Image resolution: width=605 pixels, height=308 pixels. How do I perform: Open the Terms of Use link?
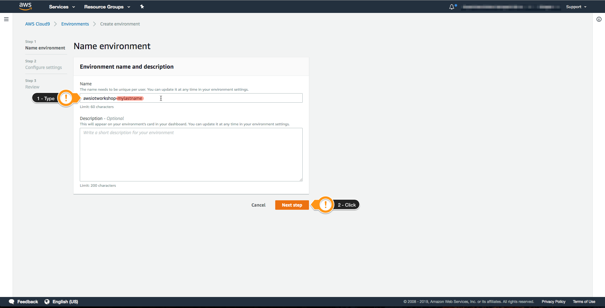tap(584, 302)
